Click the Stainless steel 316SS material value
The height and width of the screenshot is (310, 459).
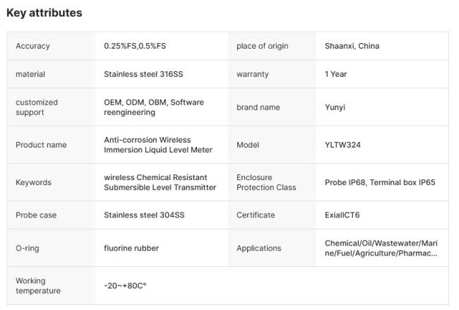pos(144,74)
